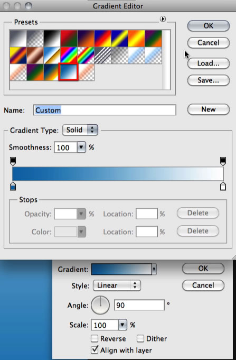Click the Name field containing Custom
236x360 pixels.
[x=105, y=110]
